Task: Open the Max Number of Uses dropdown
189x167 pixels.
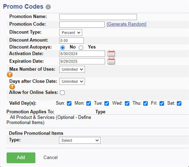Action: coord(72,69)
